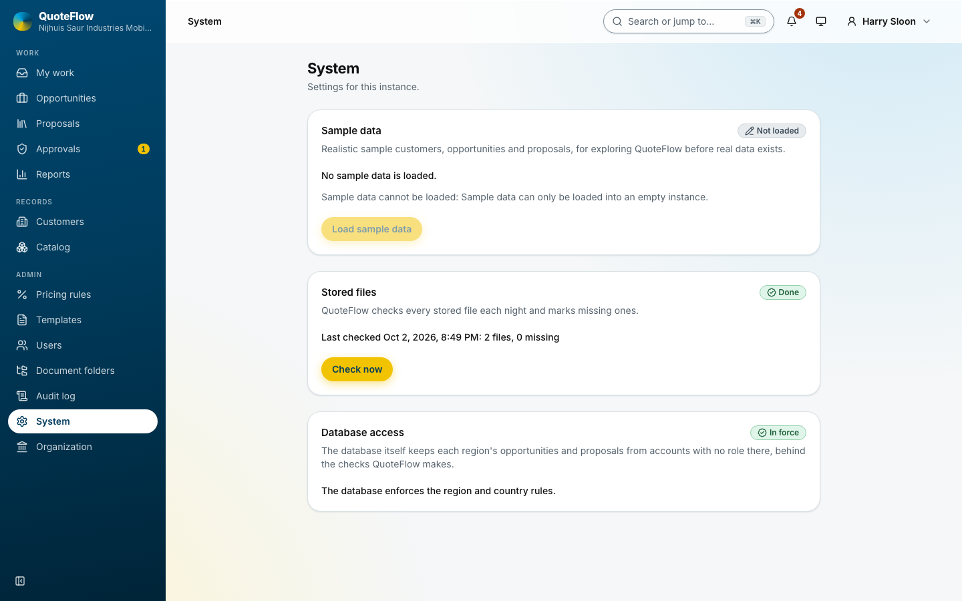The image size is (962, 601).
Task: Click the Done status badge
Action: pyautogui.click(x=783, y=292)
